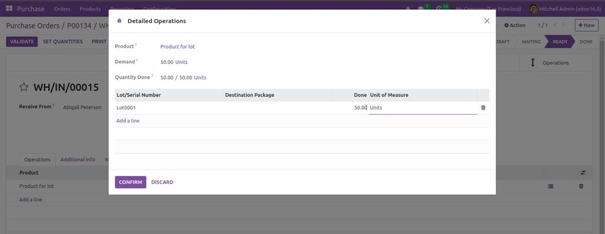
Task: Add a line in the background Operations tab
Action: (31, 199)
